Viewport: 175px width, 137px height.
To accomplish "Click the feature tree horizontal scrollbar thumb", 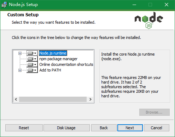I will pos(53,99).
